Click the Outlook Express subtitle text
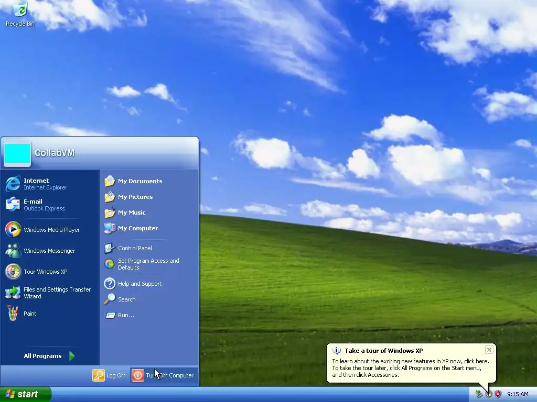This screenshot has width=537, height=402. (44, 208)
